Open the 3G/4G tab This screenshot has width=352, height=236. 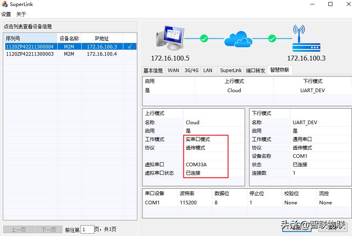[x=191, y=70]
